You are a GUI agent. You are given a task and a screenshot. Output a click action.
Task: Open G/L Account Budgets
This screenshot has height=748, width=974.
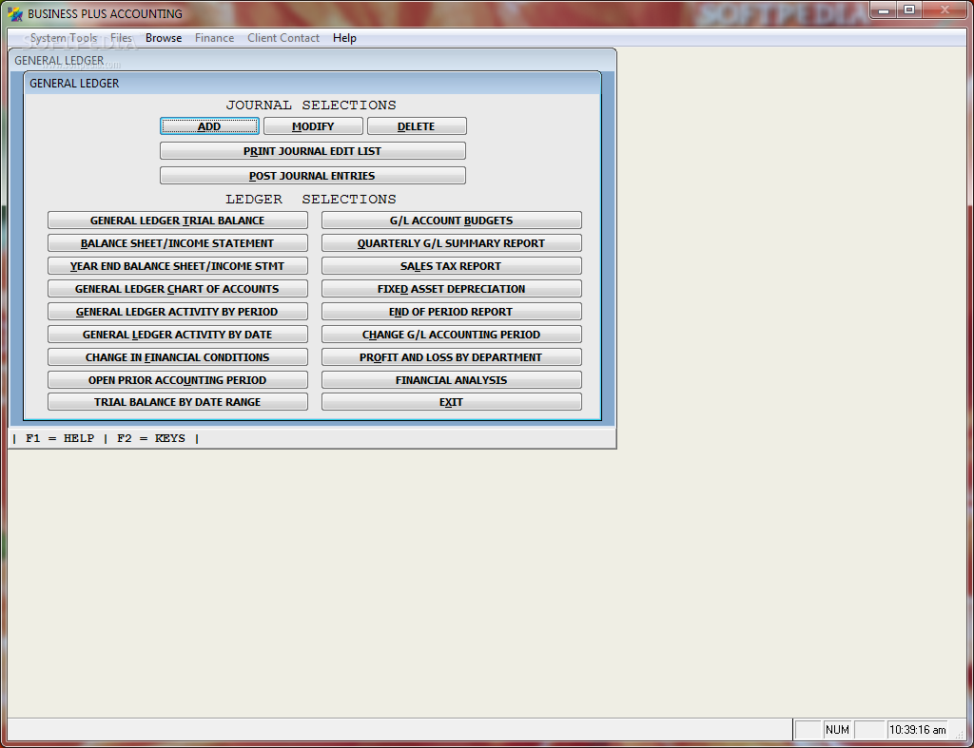click(x=452, y=221)
